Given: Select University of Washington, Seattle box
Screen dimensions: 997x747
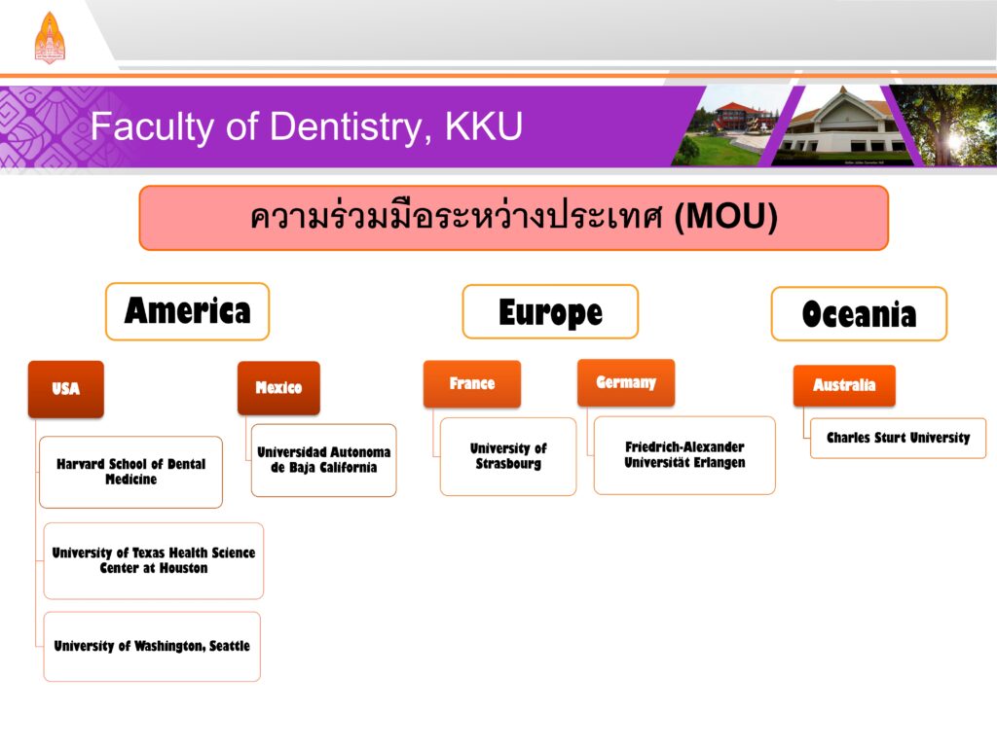Looking at the screenshot, I should pyautogui.click(x=152, y=646).
